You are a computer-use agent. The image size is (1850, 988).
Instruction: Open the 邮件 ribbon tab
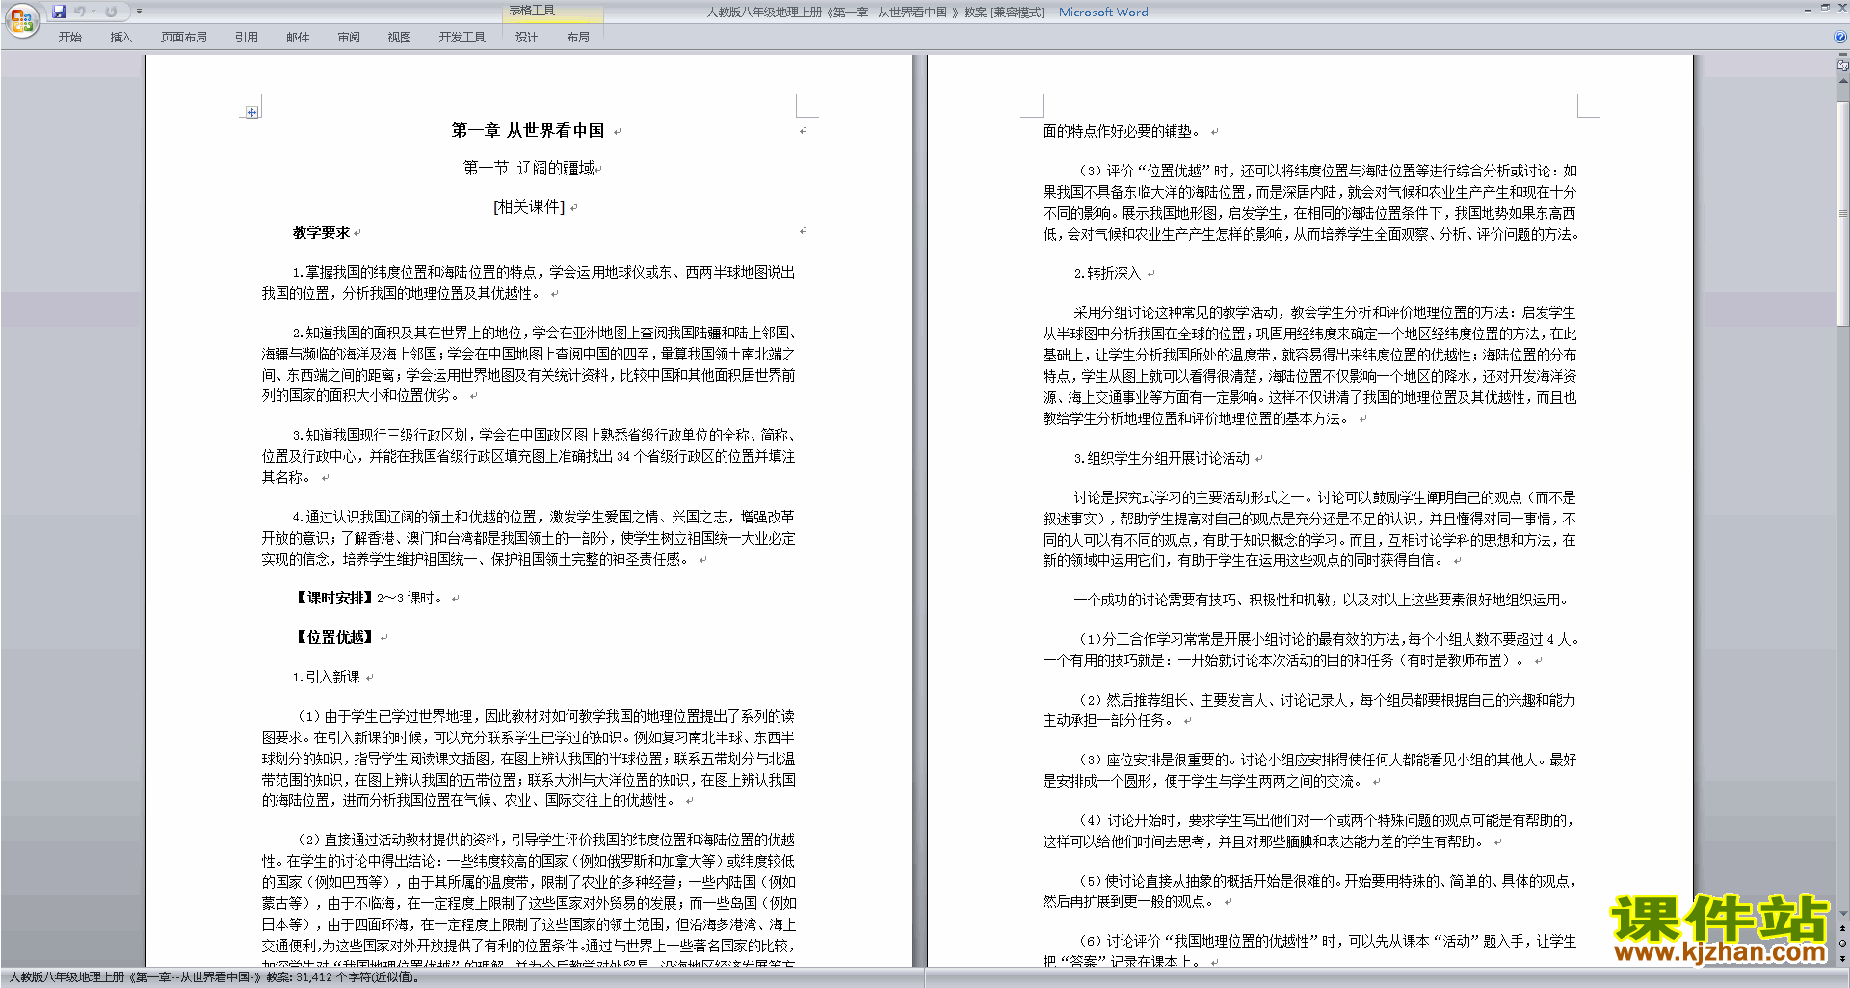tap(298, 38)
